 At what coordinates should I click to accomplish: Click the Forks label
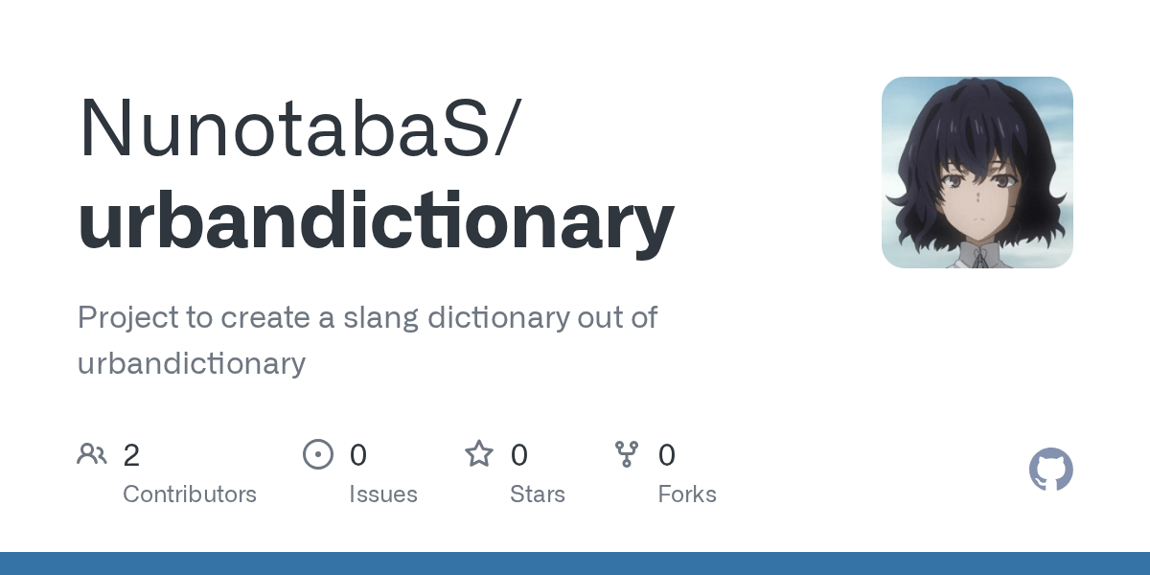point(687,494)
